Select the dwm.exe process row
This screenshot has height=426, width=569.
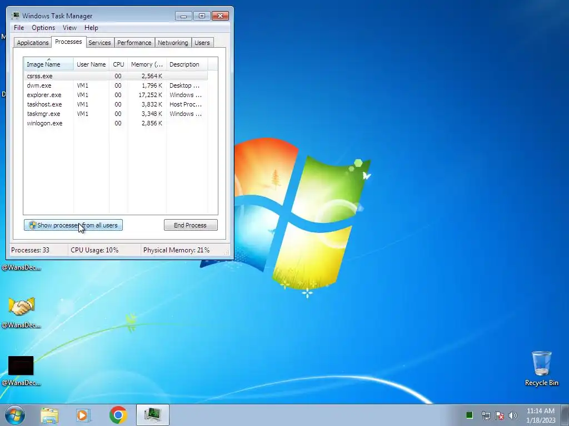tap(116, 85)
